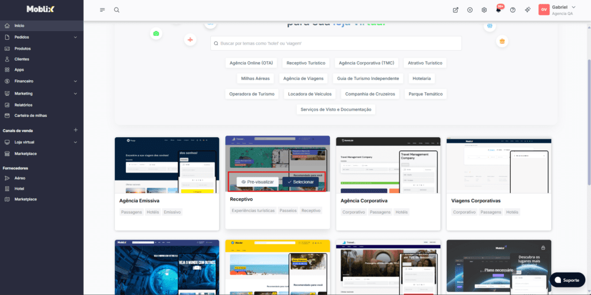The width and height of the screenshot is (591, 295).
Task: Click Pré-visualizar on the Receptivo theme
Action: (x=257, y=181)
